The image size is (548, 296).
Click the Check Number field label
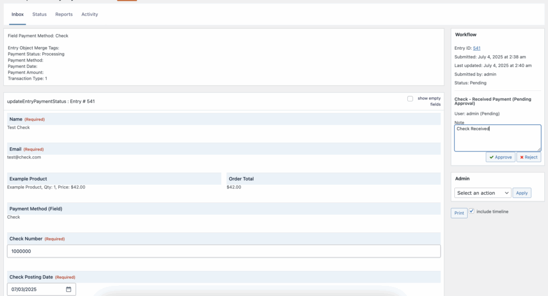click(x=26, y=239)
